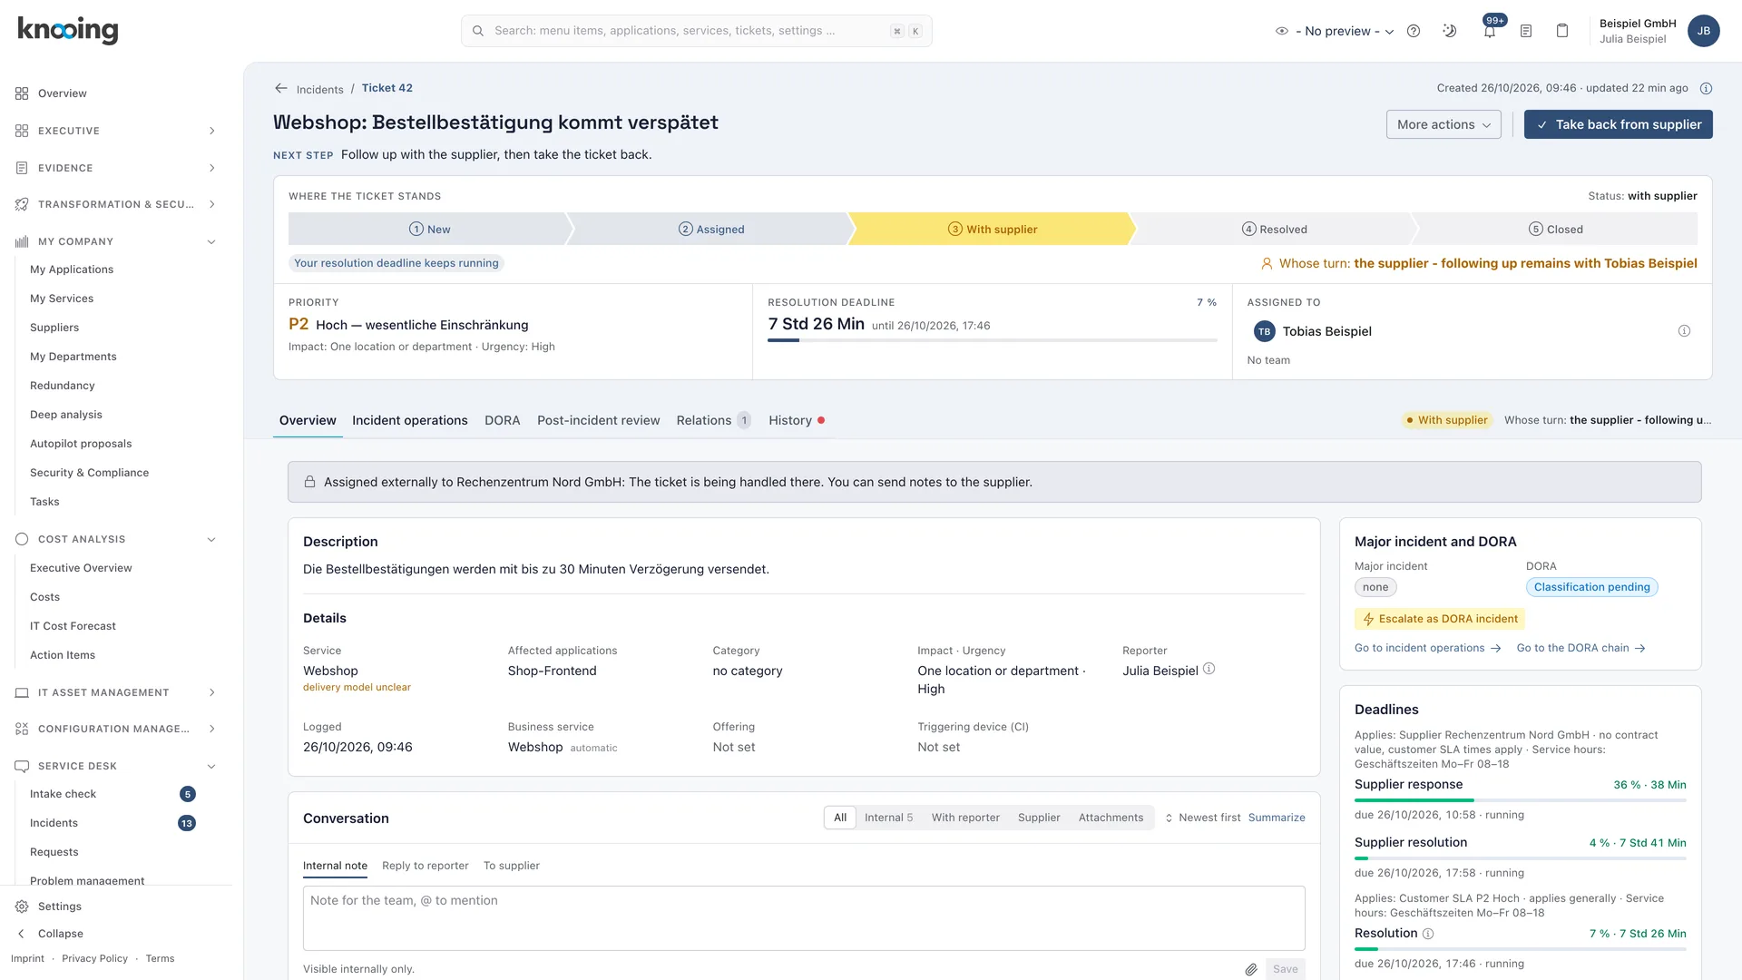Open the DORA tab
Screen dimensions: 1742x980
(x=502, y=420)
